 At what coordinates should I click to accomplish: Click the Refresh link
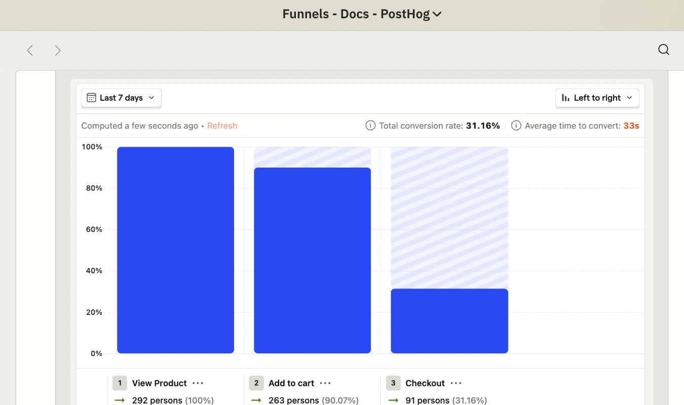(x=222, y=126)
